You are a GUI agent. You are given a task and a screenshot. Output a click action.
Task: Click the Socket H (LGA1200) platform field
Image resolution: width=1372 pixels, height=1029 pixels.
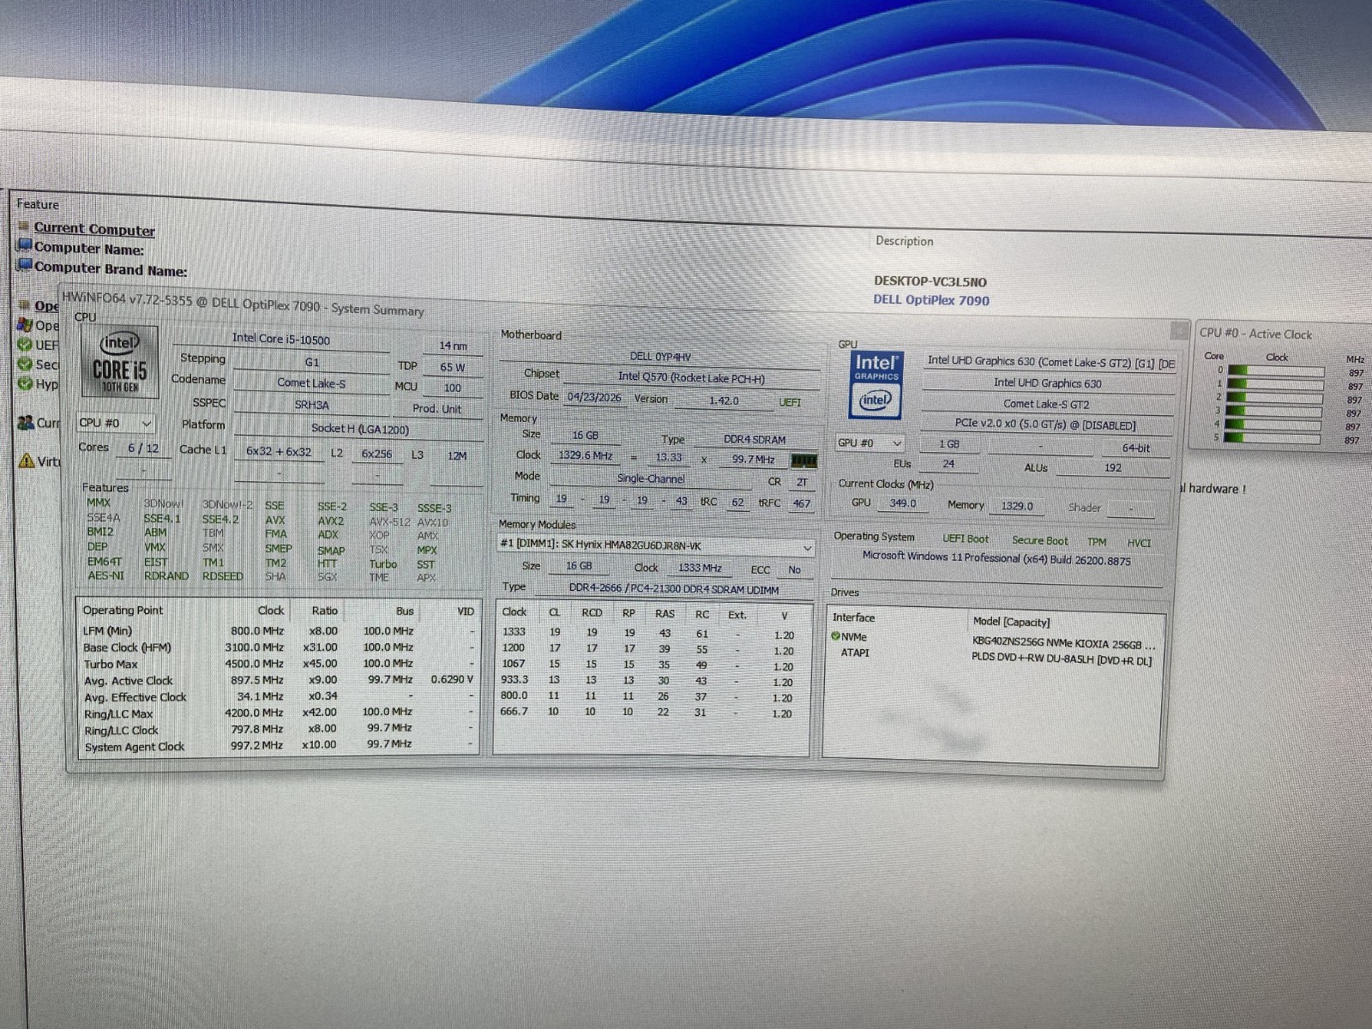pyautogui.click(x=359, y=428)
